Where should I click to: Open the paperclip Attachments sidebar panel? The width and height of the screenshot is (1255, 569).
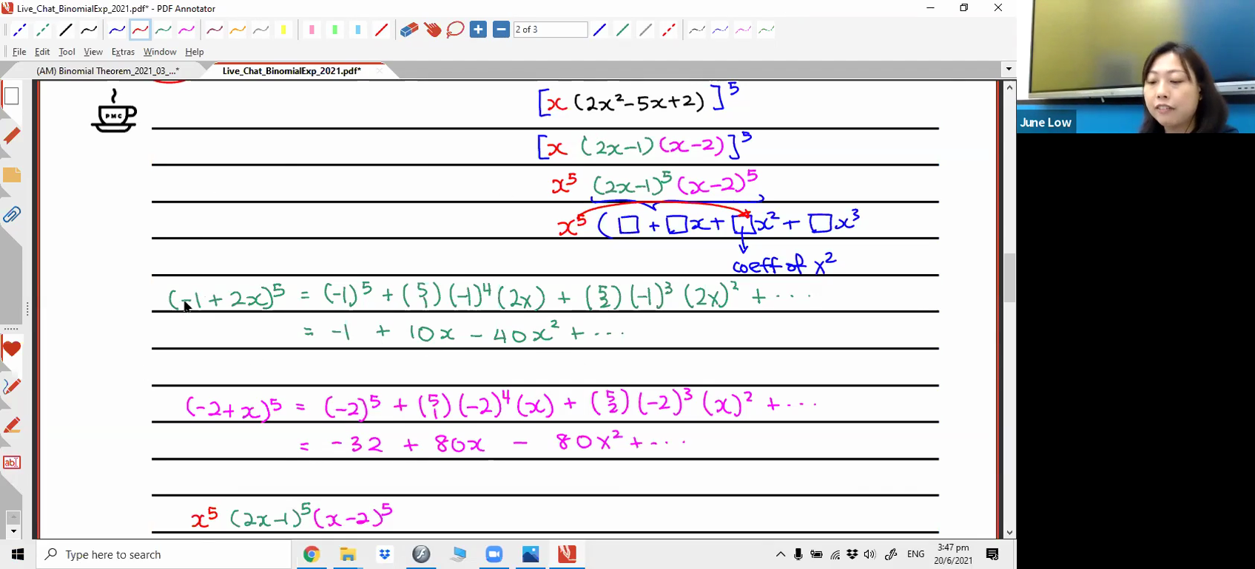(12, 215)
